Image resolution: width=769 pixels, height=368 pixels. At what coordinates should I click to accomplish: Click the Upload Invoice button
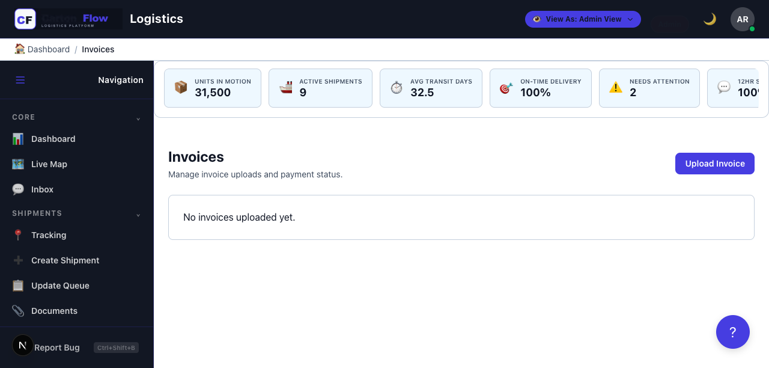(x=715, y=163)
